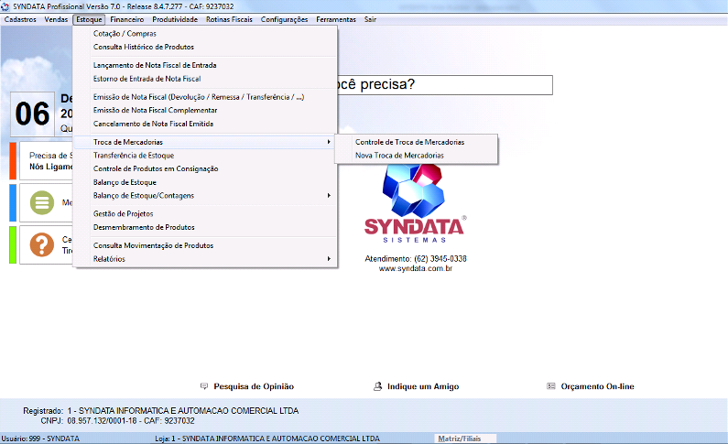Select Gestão de Projetos
This screenshot has height=444, width=728.
point(205,214)
